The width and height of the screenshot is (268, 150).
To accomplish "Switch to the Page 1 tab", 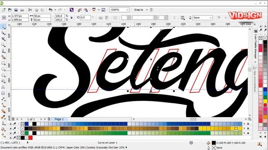I will pos(59,119).
